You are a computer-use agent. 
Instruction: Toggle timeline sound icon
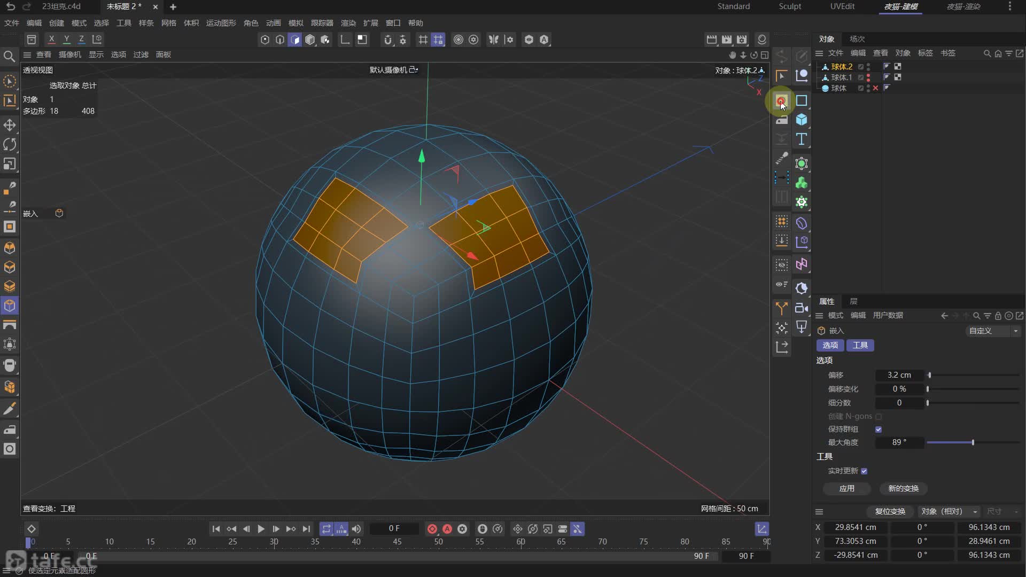(x=356, y=529)
